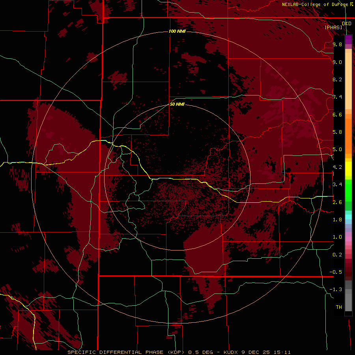355x355 pixels.
Task: Pick the bright green color bar segment
Action: click(348, 190)
